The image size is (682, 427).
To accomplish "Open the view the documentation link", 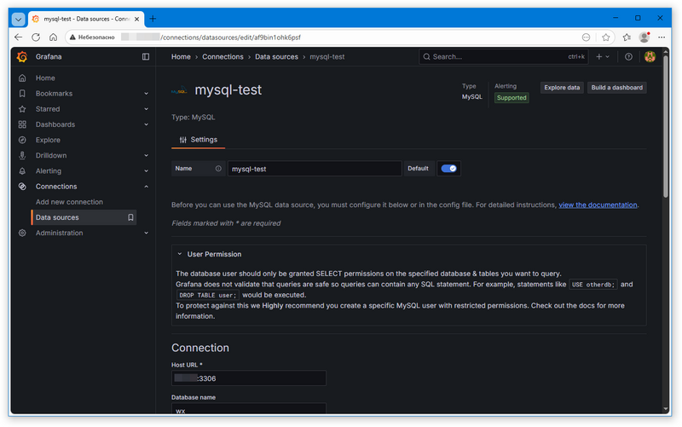I will pyautogui.click(x=598, y=205).
